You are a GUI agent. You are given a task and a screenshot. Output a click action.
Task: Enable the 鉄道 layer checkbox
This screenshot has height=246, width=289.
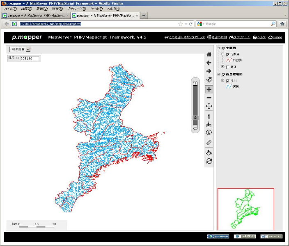(x=228, y=67)
